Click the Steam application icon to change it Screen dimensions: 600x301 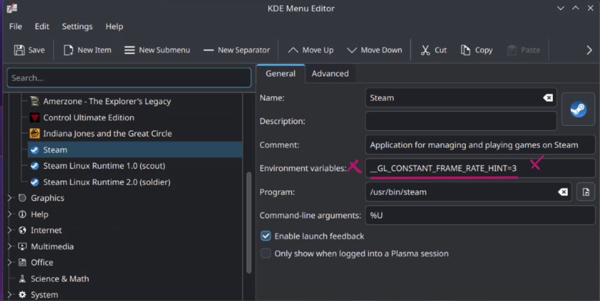tap(578, 109)
